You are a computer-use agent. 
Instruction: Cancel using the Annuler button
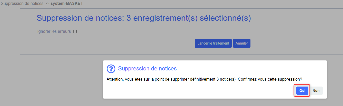tap(242, 43)
